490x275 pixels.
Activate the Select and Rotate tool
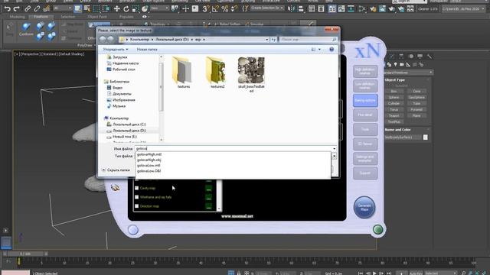point(126,8)
